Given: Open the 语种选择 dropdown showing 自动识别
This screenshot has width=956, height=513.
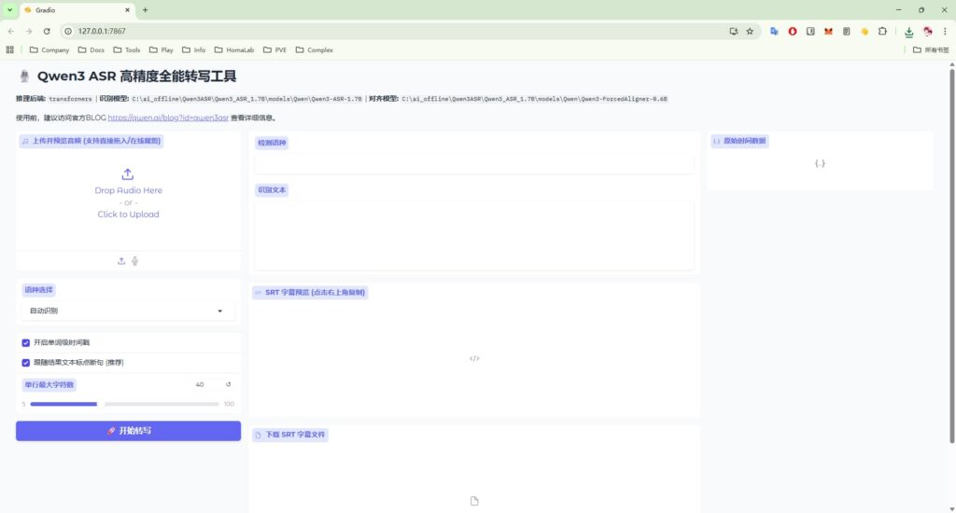Looking at the screenshot, I should click(x=127, y=311).
